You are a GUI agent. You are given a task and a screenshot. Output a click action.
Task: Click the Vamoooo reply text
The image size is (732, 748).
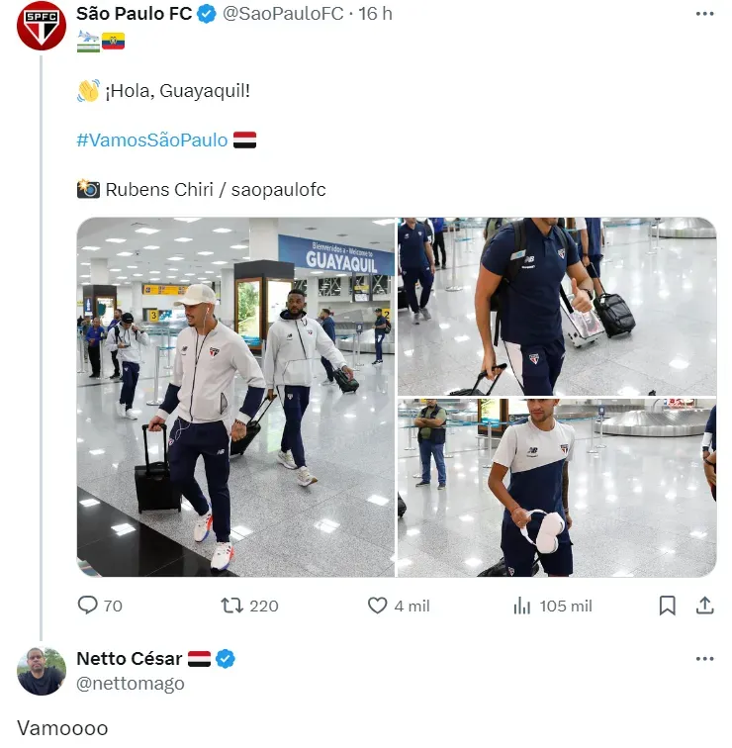(62, 728)
